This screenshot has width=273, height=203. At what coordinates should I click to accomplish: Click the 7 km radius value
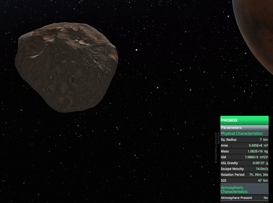[264, 139]
